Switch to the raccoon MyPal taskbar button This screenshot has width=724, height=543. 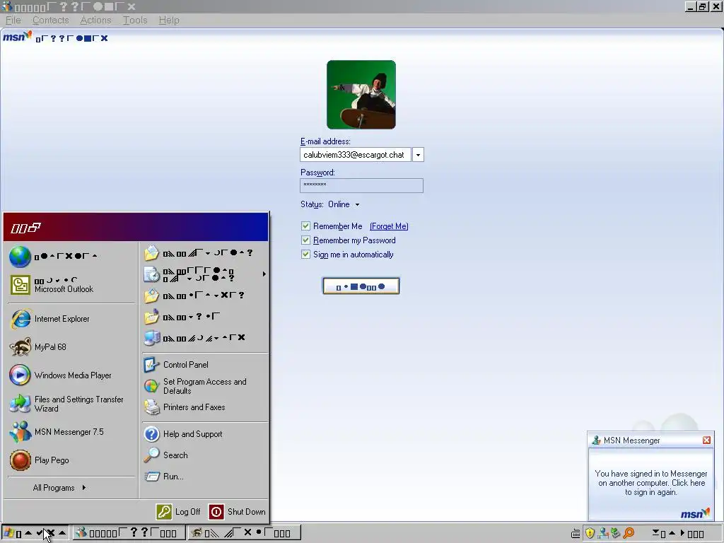[244, 533]
